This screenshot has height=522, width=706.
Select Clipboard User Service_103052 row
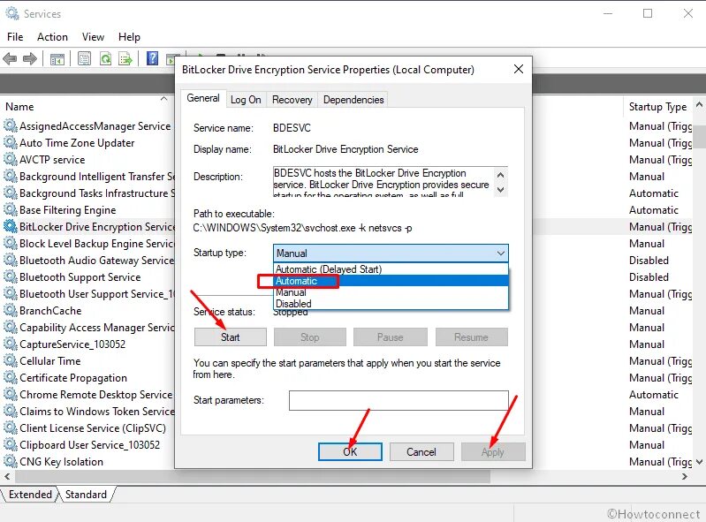click(x=90, y=444)
